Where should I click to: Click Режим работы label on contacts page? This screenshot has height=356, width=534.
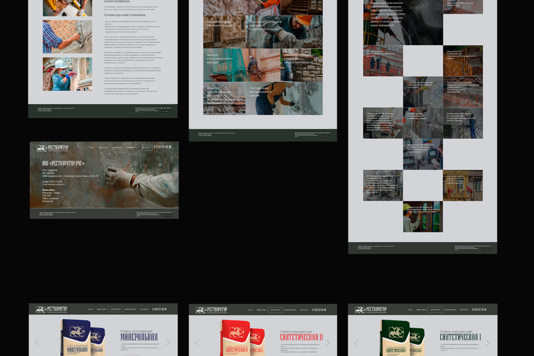49,190
